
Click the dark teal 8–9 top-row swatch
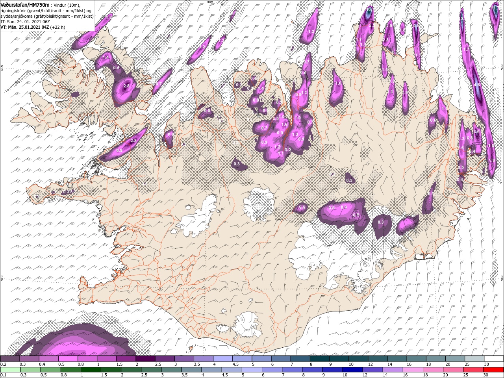click(320, 359)
